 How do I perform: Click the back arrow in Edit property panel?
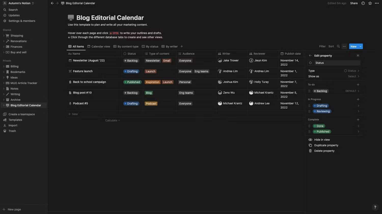(310, 56)
